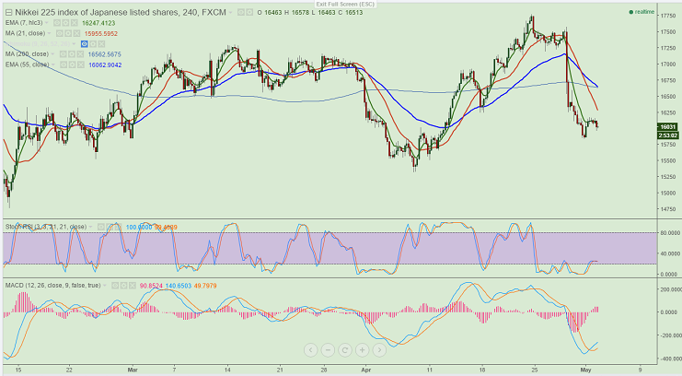
Task: Click Stoch RSI value 100.0000
Action: [x=139, y=227]
